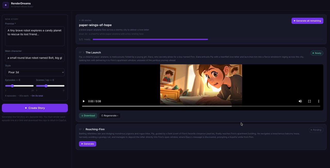Screen dimensions: 330x168
Task: Click the Reaching-Finn episode title
Action: (95, 129)
